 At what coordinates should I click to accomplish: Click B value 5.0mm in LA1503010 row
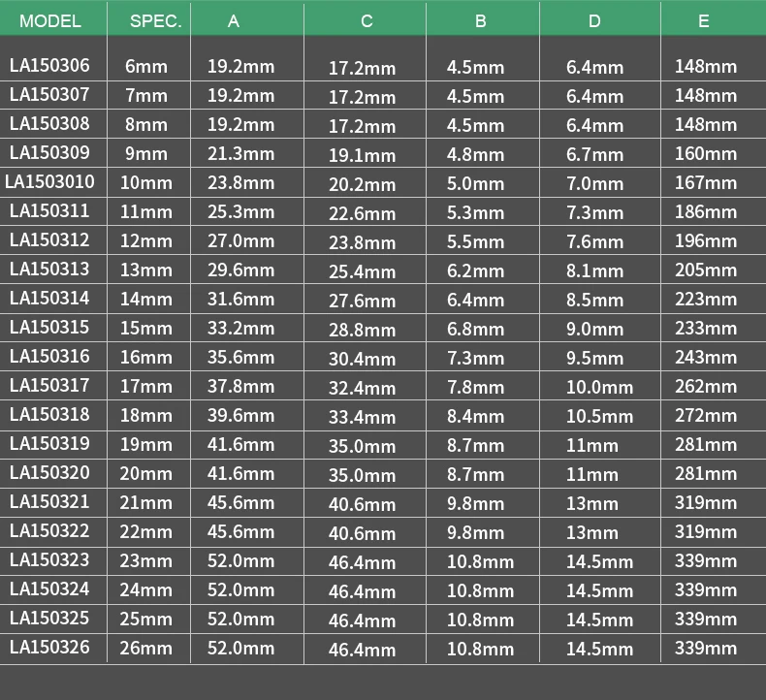pos(475,183)
